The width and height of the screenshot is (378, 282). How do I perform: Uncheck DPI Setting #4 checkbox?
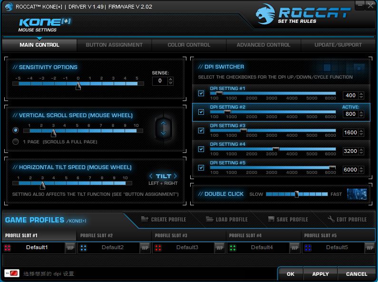(201, 149)
